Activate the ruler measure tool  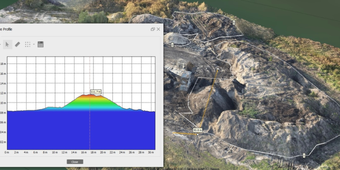pos(17,45)
